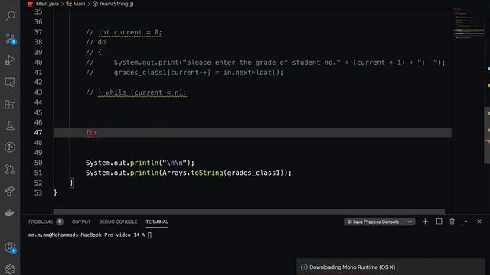Image resolution: width=490 pixels, height=275 pixels.
Task: Click the terminal prompt input area
Action: pyautogui.click(x=149, y=235)
